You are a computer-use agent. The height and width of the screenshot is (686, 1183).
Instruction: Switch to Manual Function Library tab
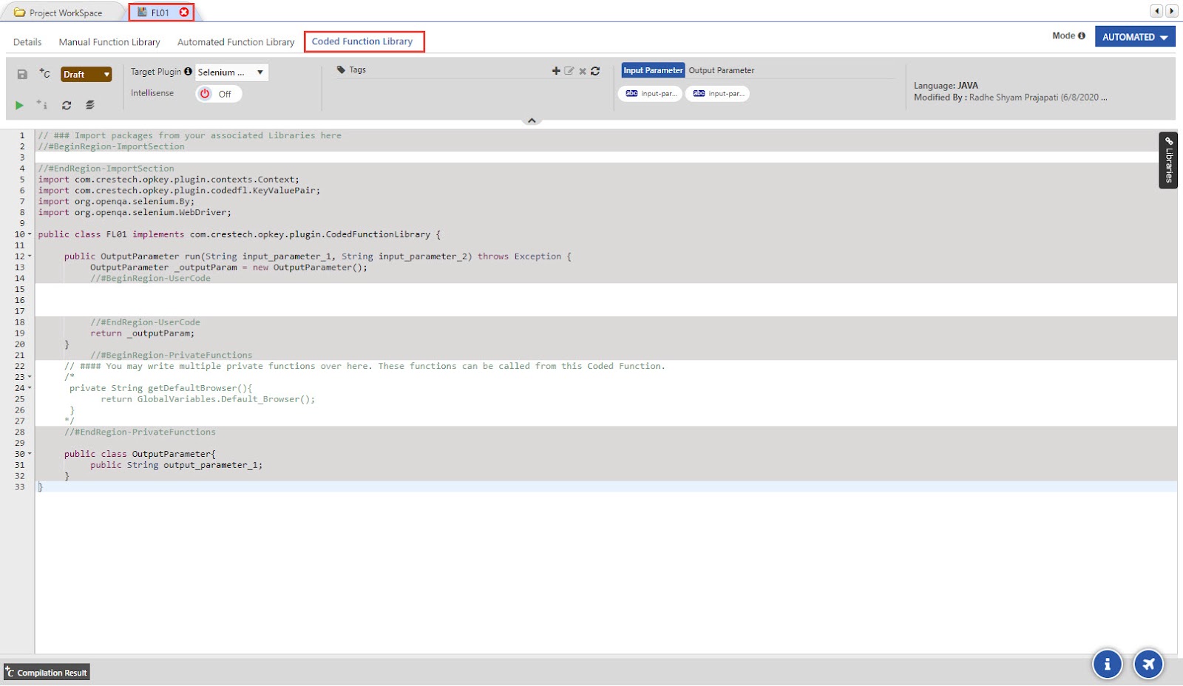click(109, 42)
